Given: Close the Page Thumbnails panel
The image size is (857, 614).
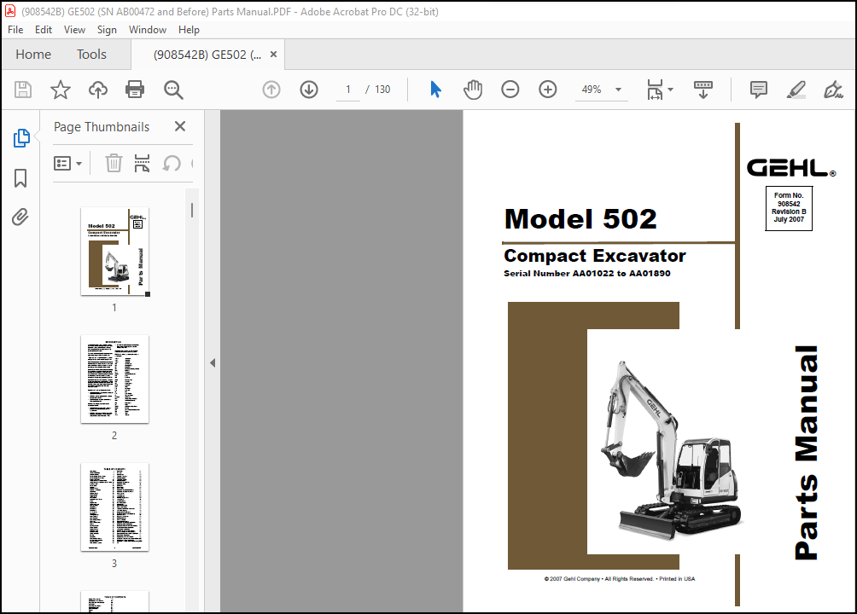Looking at the screenshot, I should pyautogui.click(x=180, y=127).
